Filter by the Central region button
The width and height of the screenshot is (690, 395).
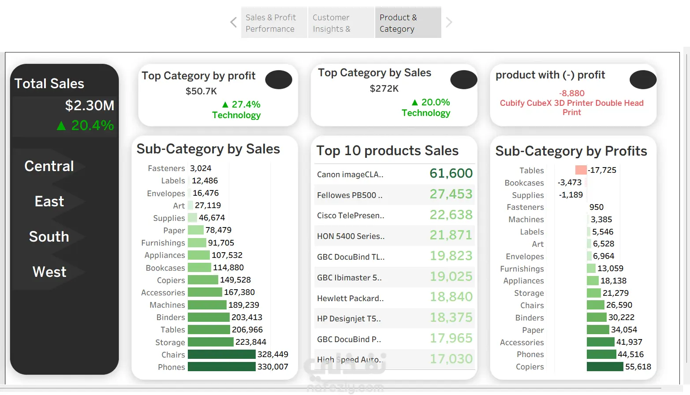(49, 166)
